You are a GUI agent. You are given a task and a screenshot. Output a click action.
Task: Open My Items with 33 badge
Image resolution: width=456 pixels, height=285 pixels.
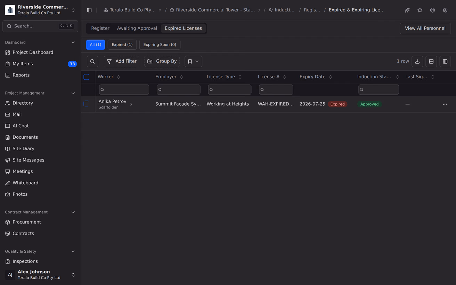[40, 64]
